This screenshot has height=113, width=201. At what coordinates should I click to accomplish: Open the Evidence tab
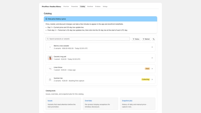coord(98,7)
